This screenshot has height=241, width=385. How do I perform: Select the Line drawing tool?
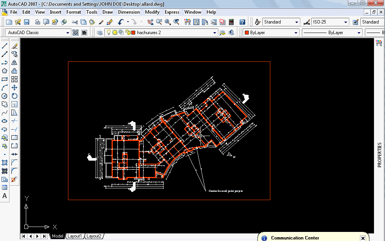5,46
